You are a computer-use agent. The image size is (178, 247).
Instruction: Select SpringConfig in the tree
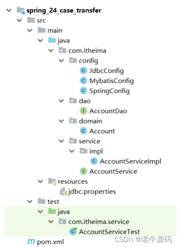click(x=109, y=91)
